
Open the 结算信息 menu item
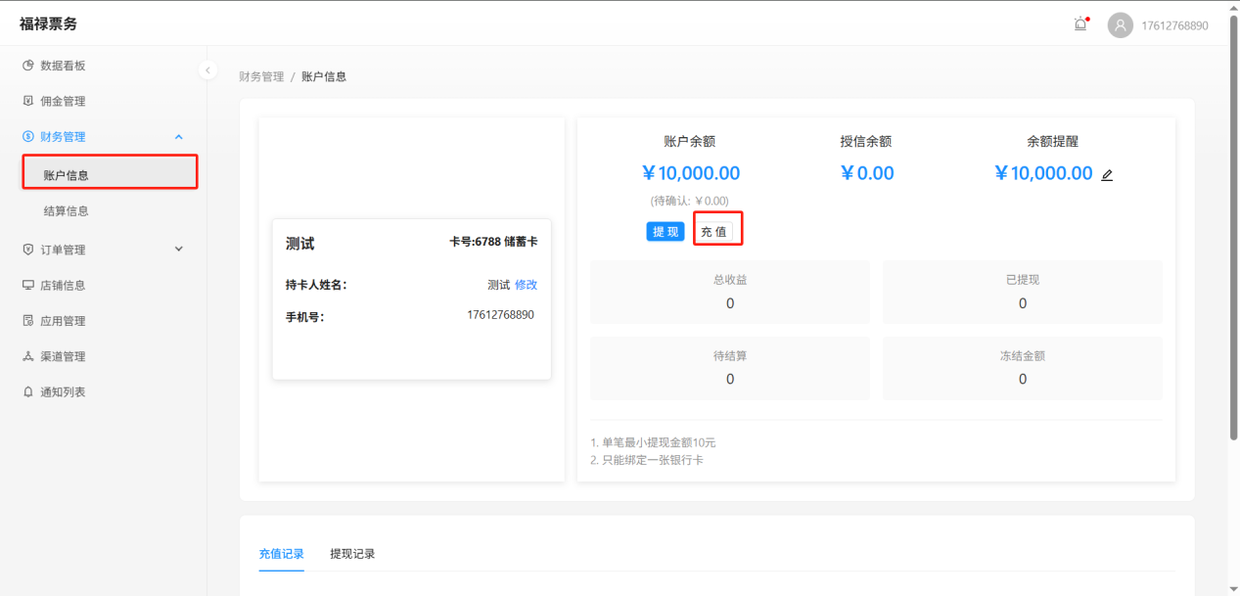(x=67, y=211)
